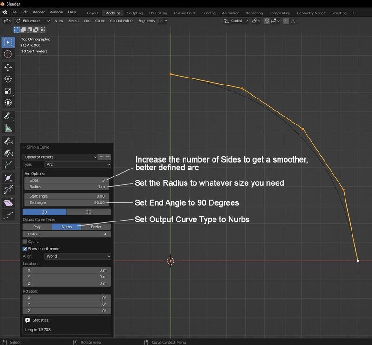Viewport: 372px width, 345px height.
Task: Select the Annotate tool
Action: point(8,116)
